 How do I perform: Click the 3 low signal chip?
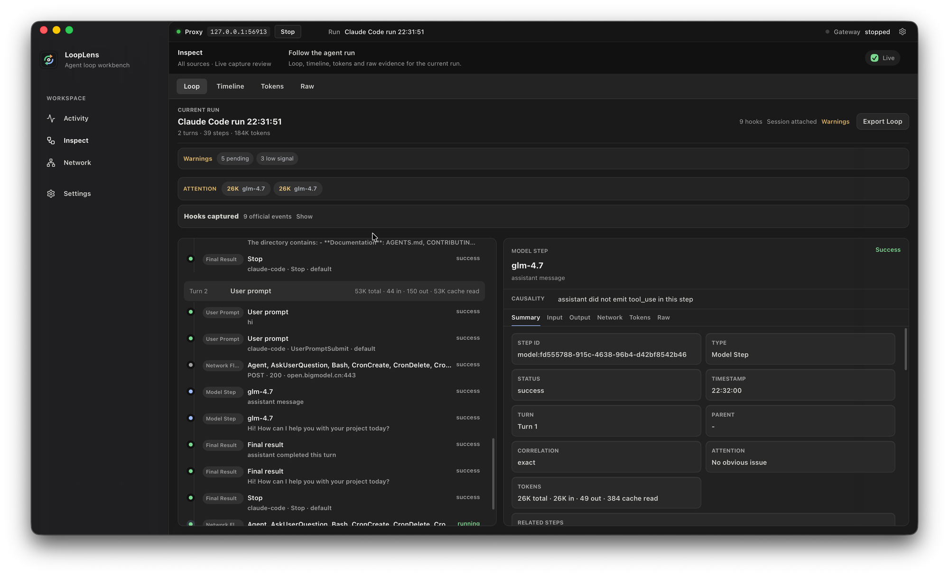click(277, 159)
